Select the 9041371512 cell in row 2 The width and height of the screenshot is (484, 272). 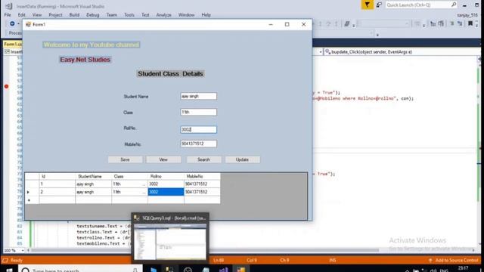click(202, 192)
